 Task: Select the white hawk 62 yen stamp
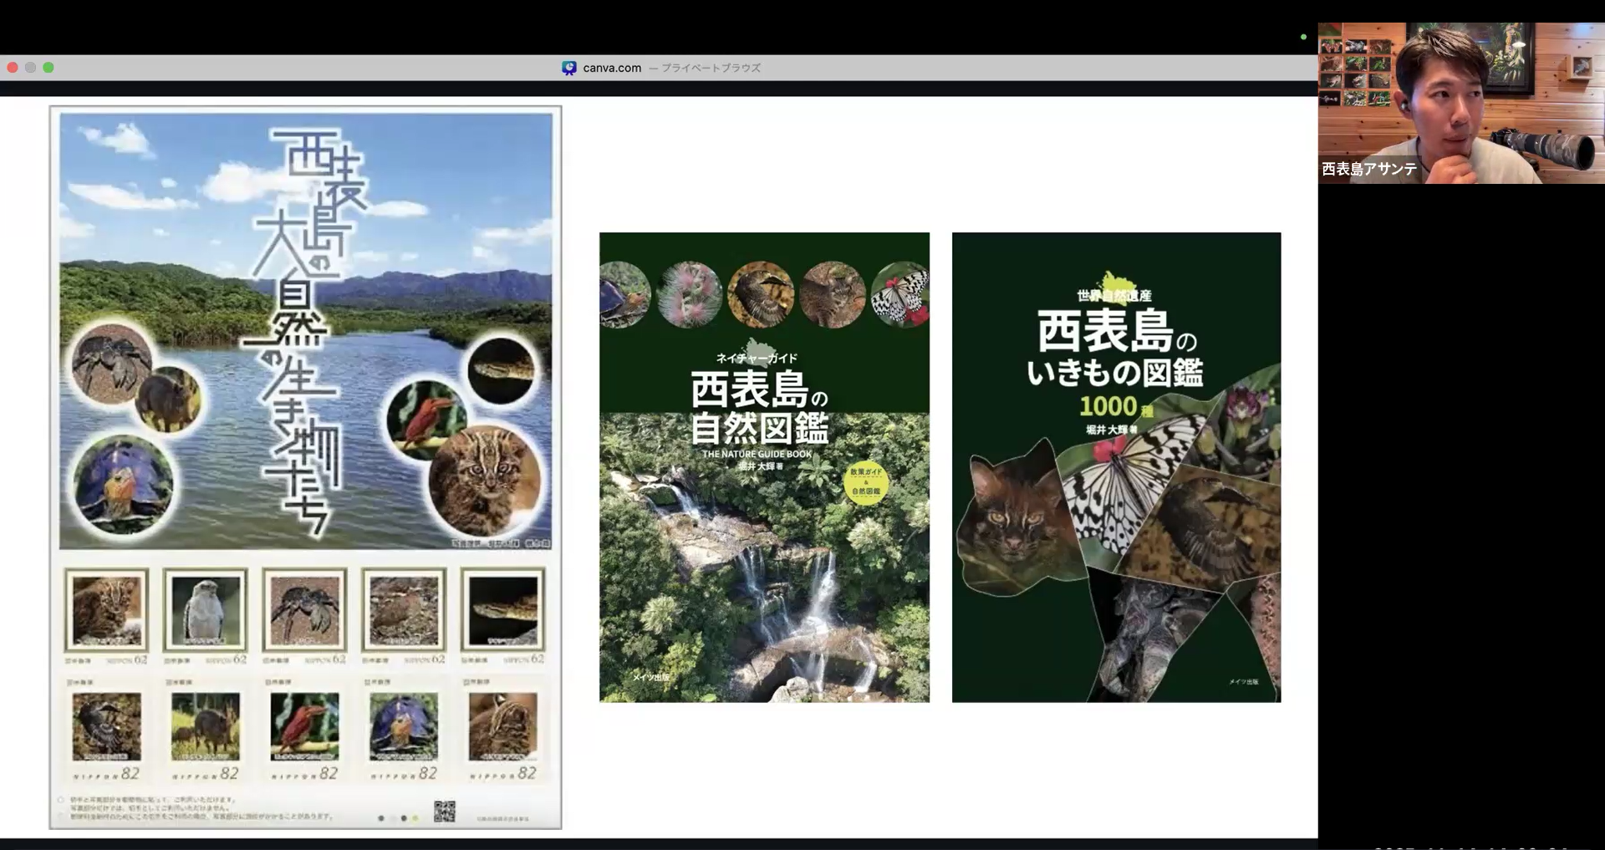[205, 612]
